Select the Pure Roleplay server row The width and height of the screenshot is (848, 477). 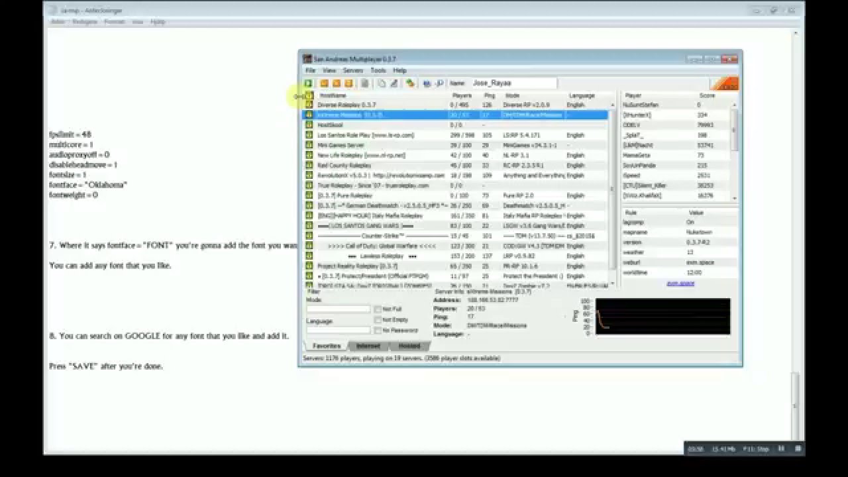pyautogui.click(x=455, y=195)
